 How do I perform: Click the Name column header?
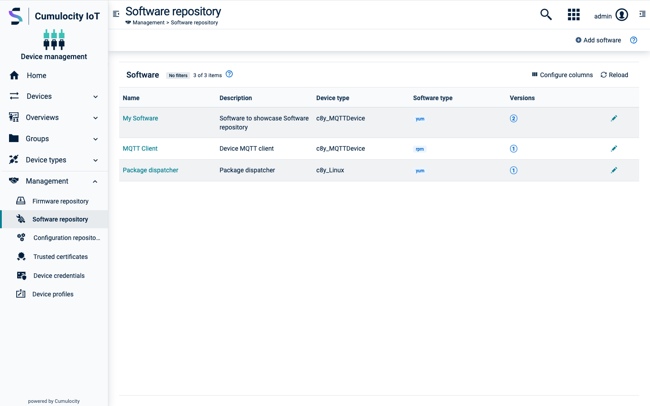point(131,98)
